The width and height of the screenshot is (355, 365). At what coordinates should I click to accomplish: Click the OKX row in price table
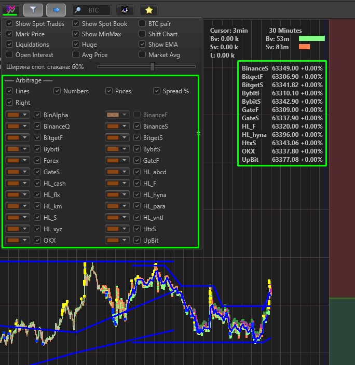282,151
